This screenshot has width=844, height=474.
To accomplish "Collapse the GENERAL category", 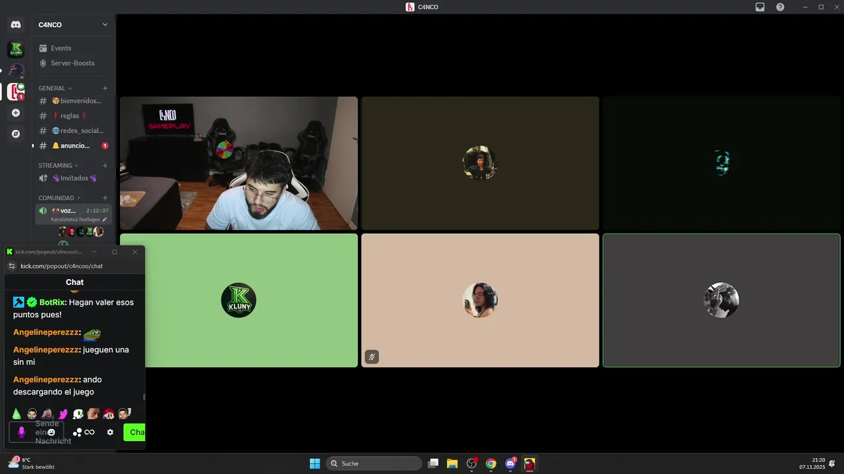I will (55, 88).
